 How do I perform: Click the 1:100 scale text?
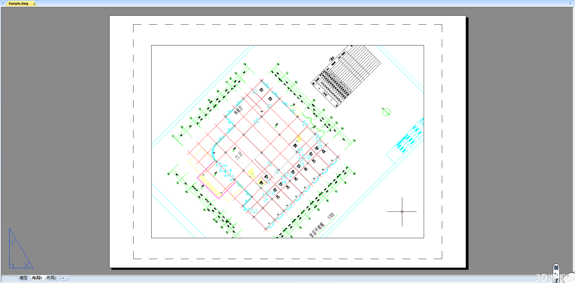point(331,215)
